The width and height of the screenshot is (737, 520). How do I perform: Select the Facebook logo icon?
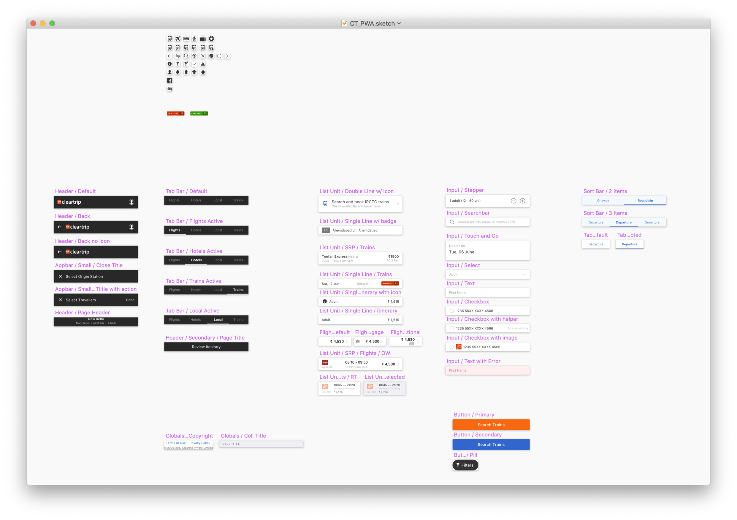[169, 80]
